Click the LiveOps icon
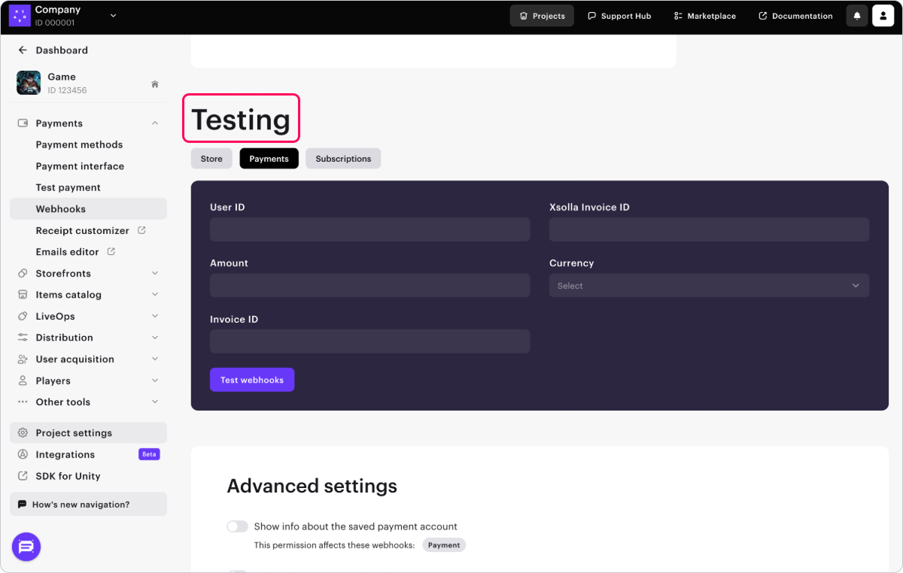 [x=23, y=317]
